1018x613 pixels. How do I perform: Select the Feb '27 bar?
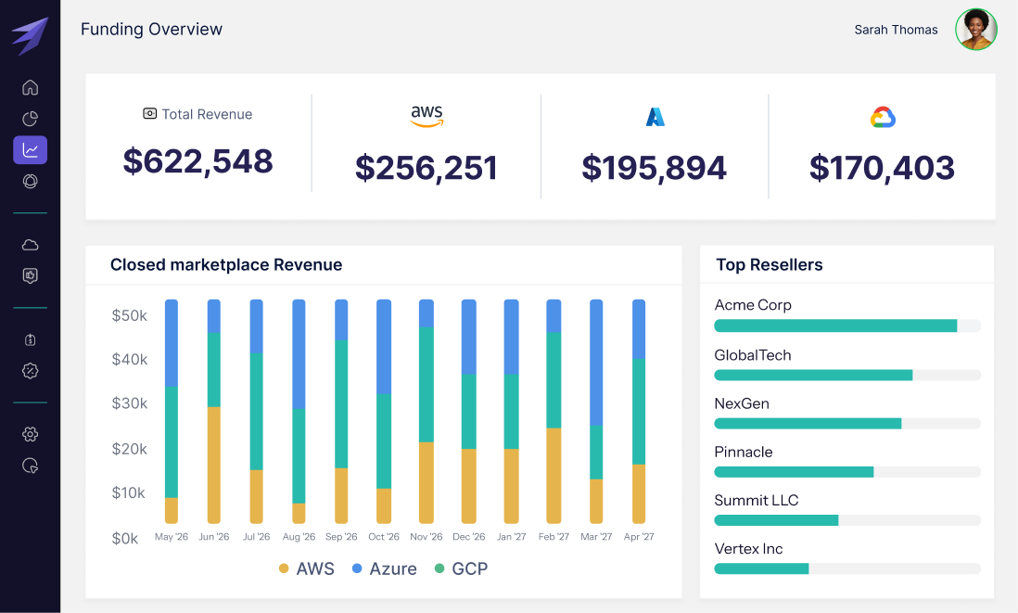tap(554, 411)
